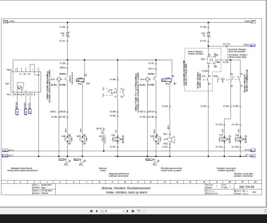Follow the left-side blue link at '31-1' line

(4, 156)
